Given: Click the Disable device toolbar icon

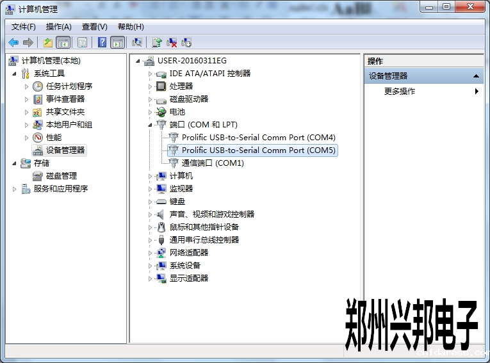Looking at the screenshot, I should 186,42.
